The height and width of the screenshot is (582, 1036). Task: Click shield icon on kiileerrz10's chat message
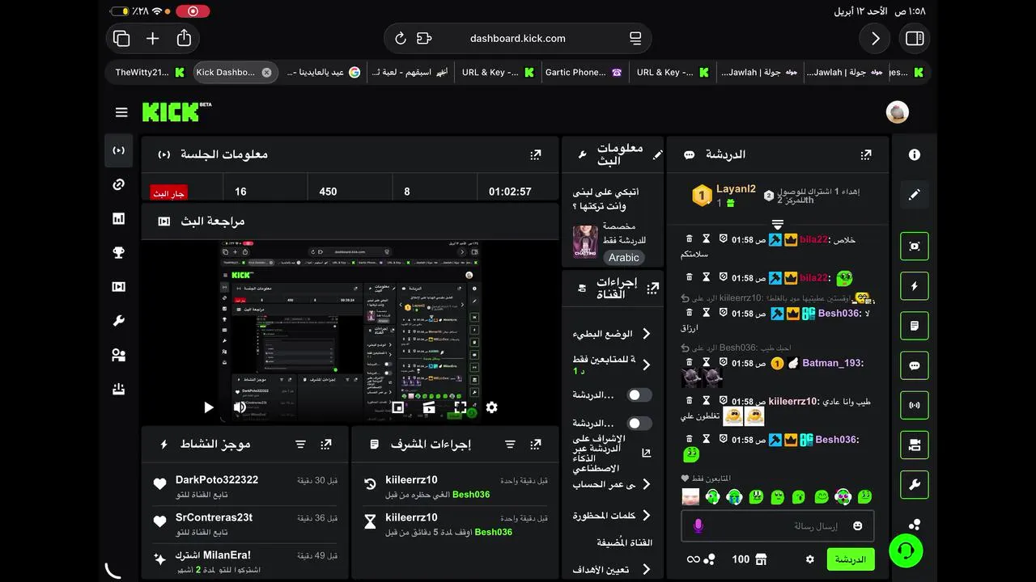coord(723,401)
